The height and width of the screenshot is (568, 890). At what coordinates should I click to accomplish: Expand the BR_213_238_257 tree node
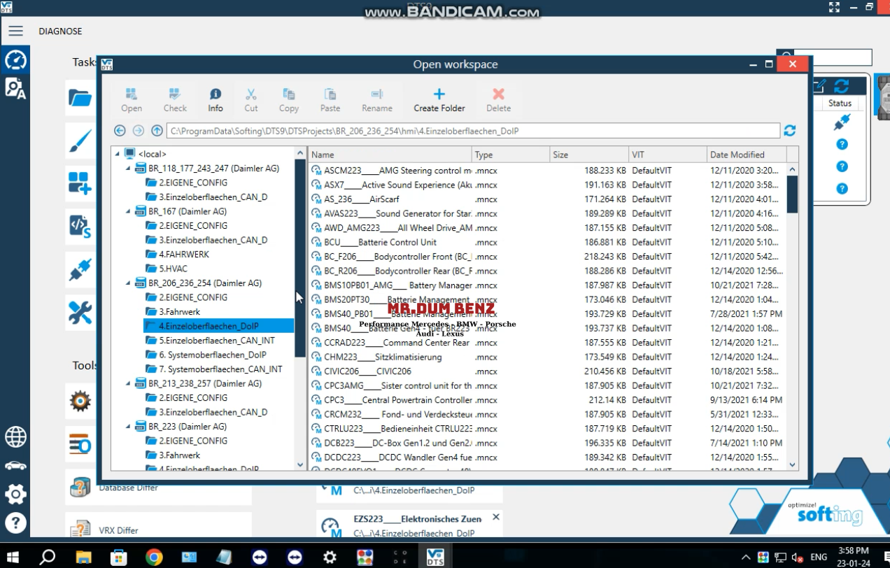pyautogui.click(x=128, y=383)
